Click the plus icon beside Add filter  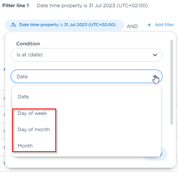149,25
